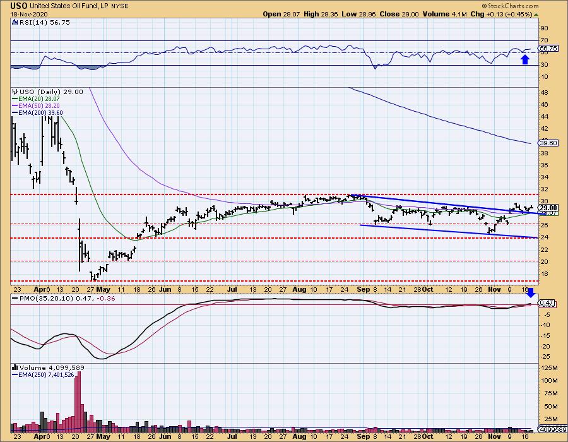This screenshot has height=442, width=568.
Task: Click the 90 RSI axis label
Action: click(545, 28)
